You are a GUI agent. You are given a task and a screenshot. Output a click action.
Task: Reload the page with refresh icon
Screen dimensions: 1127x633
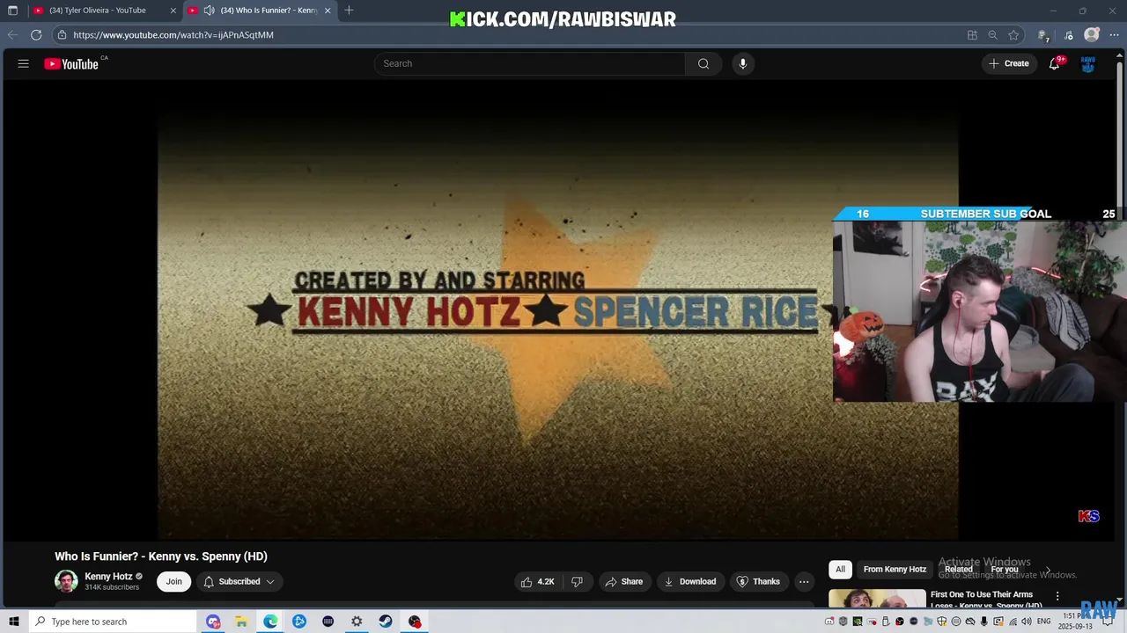[36, 35]
